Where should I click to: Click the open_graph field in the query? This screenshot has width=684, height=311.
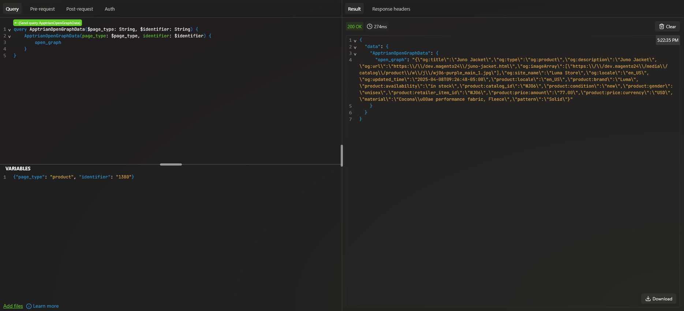pos(48,42)
